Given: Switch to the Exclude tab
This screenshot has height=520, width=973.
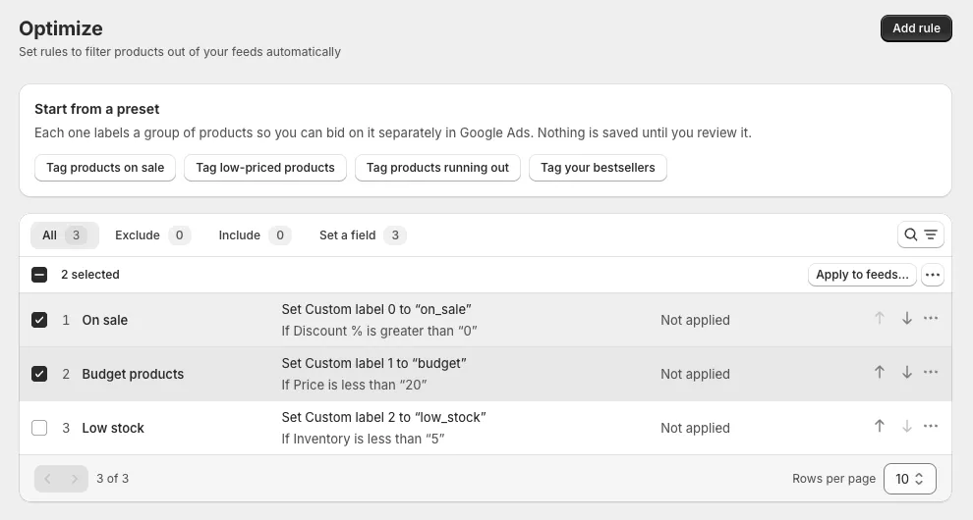Looking at the screenshot, I should tap(152, 235).
